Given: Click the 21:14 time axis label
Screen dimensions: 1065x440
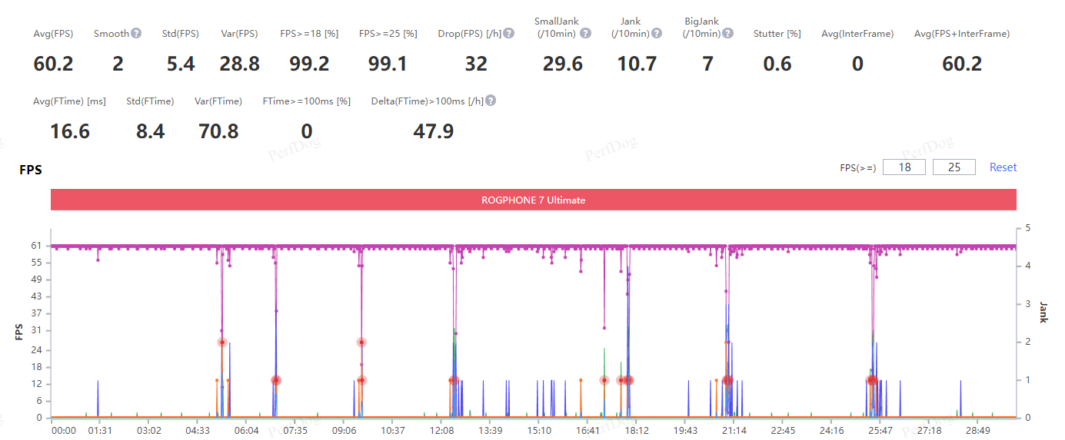Looking at the screenshot, I should tap(734, 431).
